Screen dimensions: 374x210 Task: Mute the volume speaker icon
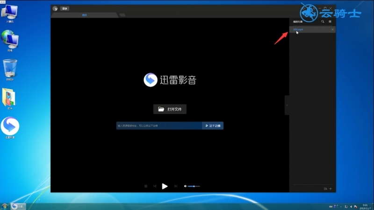(x=185, y=186)
